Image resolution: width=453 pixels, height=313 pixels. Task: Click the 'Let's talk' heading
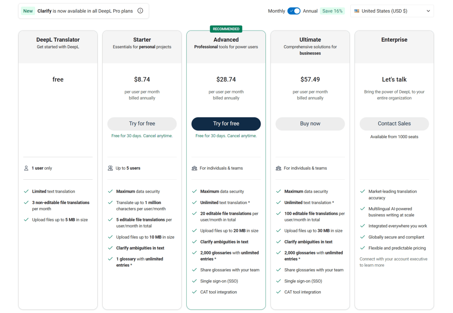[x=394, y=79]
